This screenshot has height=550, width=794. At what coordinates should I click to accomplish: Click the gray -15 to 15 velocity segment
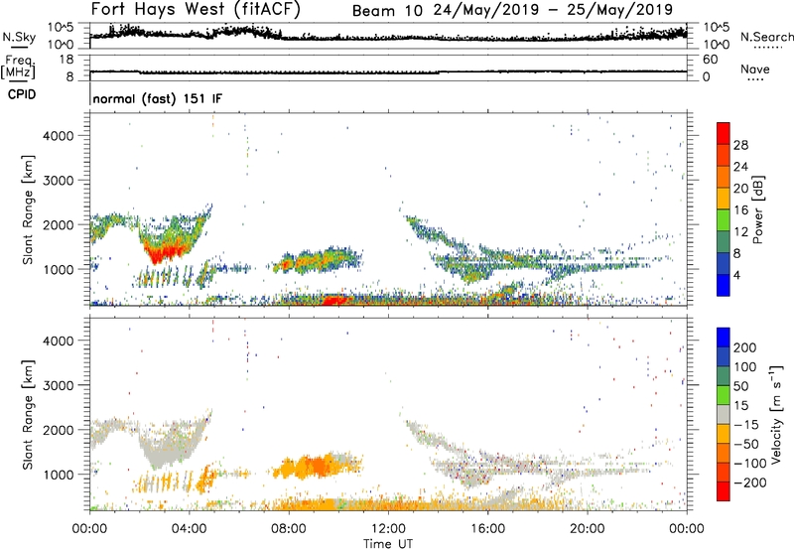tap(724, 414)
